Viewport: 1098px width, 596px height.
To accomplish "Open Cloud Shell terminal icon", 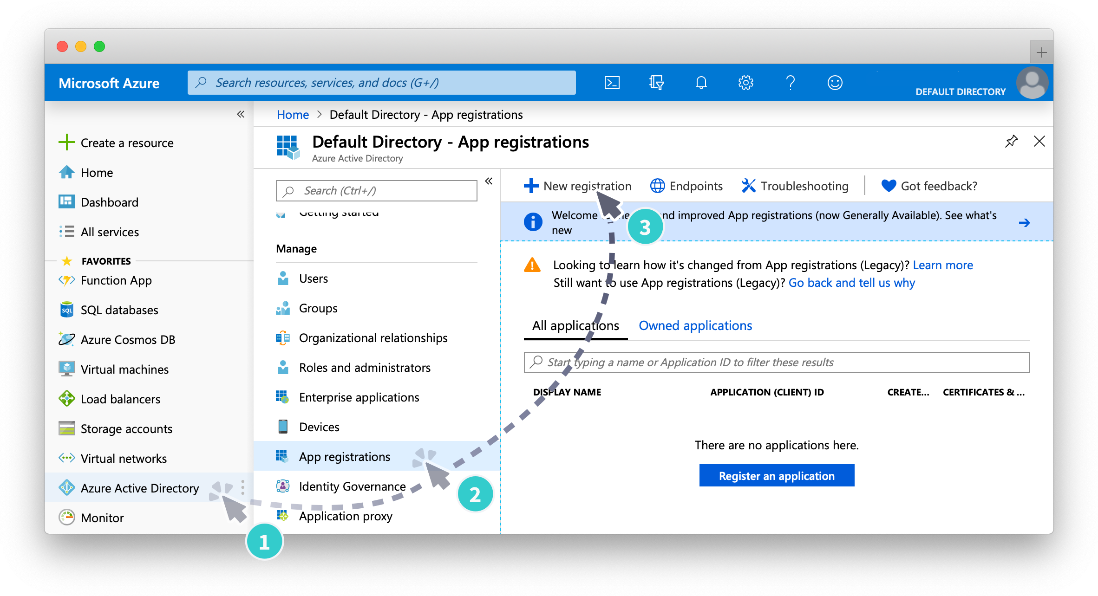I will click(612, 83).
